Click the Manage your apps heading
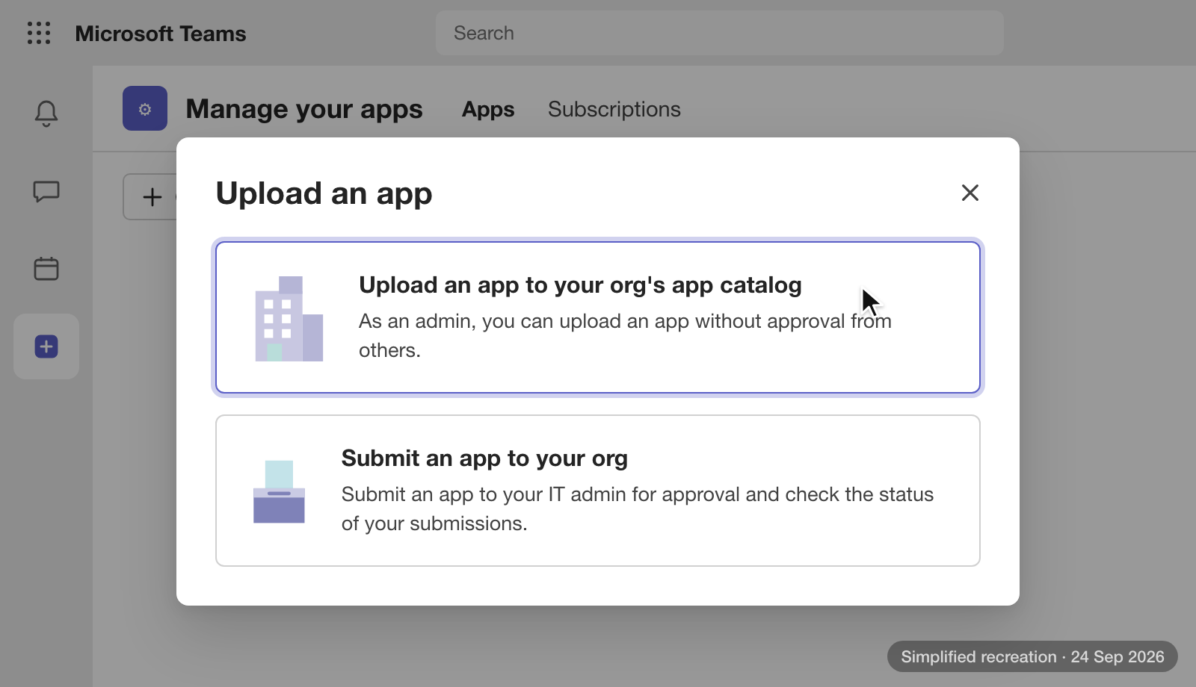Screen dimensions: 1196x687 pos(304,109)
